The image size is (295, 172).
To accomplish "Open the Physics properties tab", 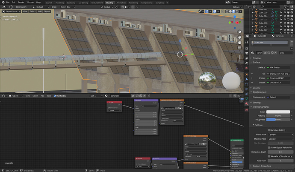I will [247, 89].
